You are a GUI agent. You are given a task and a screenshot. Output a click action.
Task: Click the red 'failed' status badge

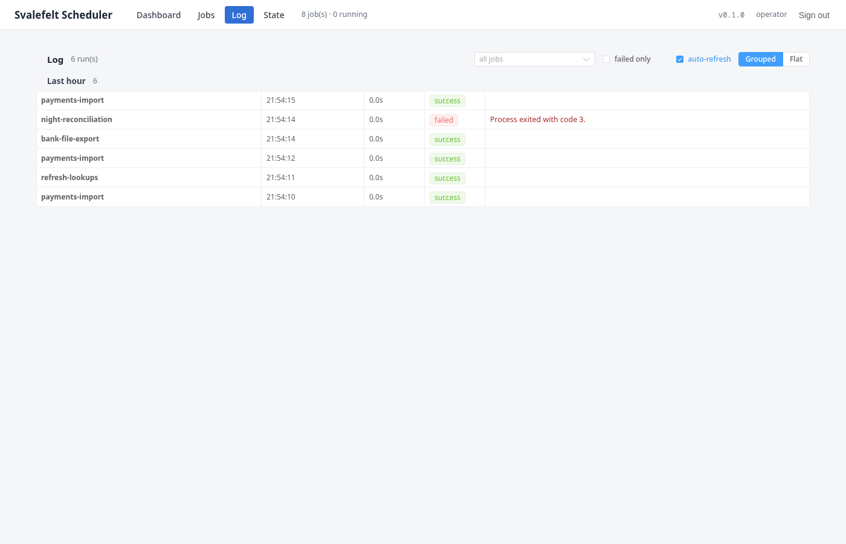(444, 120)
